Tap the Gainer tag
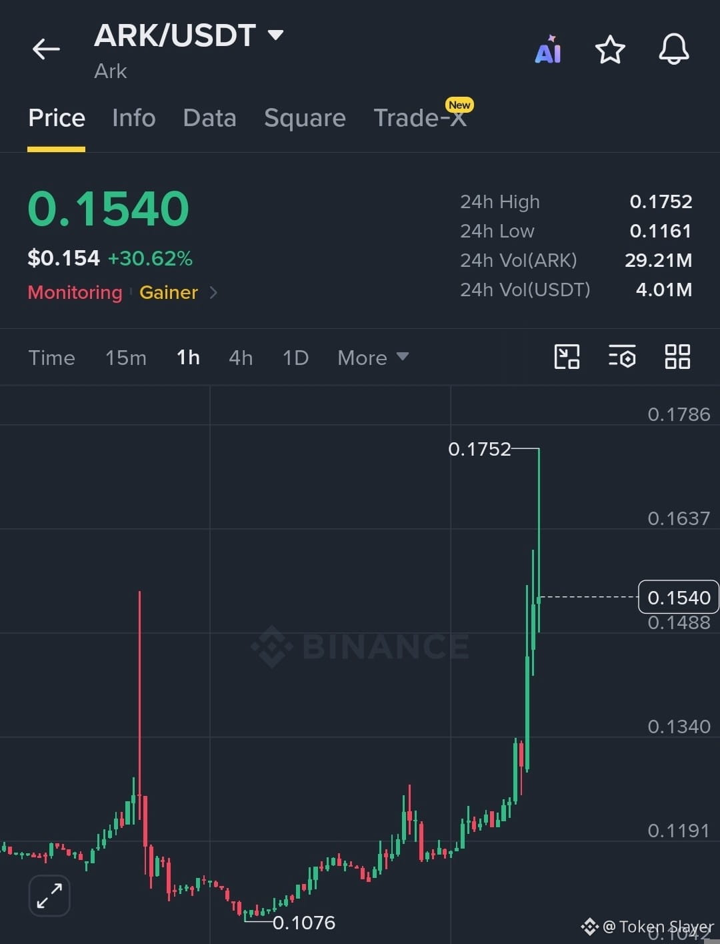The image size is (720, 944). click(169, 292)
